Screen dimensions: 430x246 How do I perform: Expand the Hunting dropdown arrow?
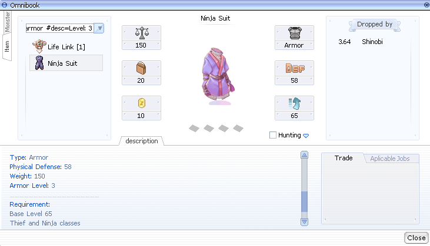click(x=306, y=136)
